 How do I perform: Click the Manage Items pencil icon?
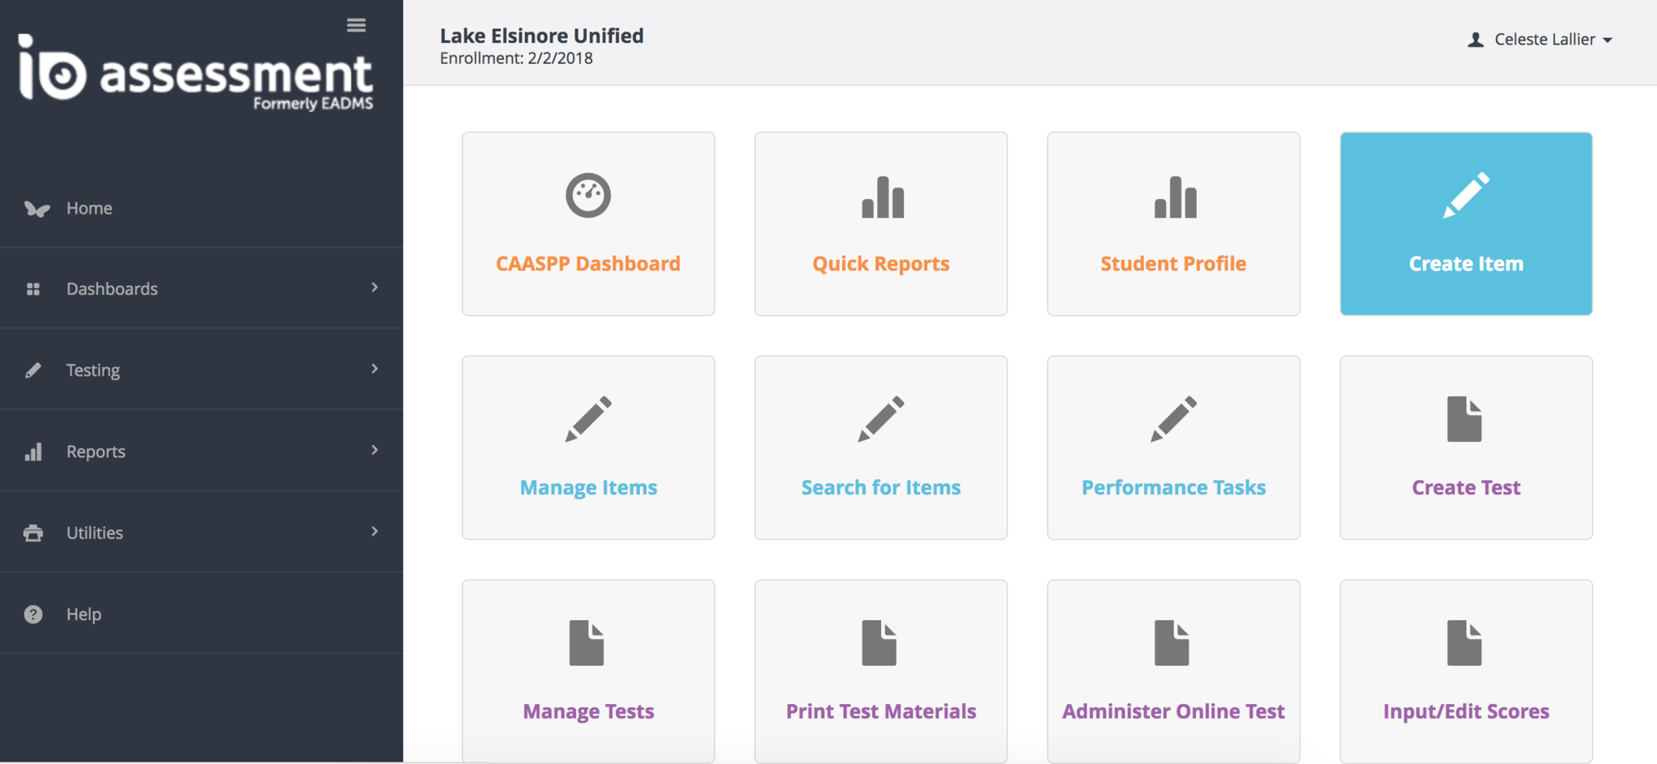point(588,418)
